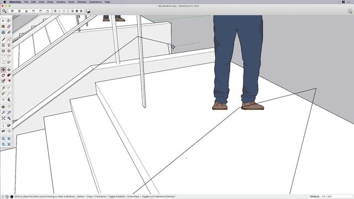The height and width of the screenshot is (199, 354).
Task: Open the Apple menu
Action: point(4,2)
